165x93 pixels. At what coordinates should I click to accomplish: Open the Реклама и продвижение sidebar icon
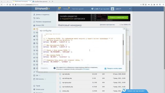coord(34,22)
